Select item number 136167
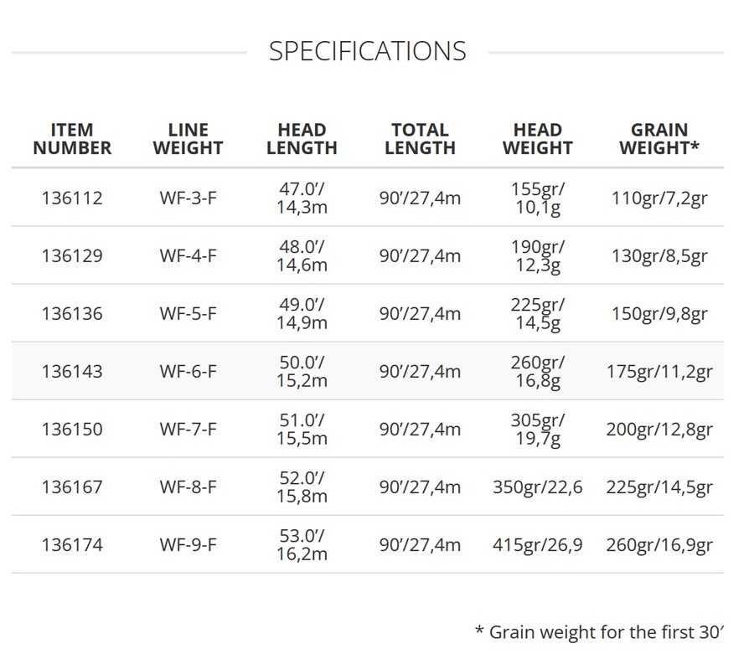 72,487
